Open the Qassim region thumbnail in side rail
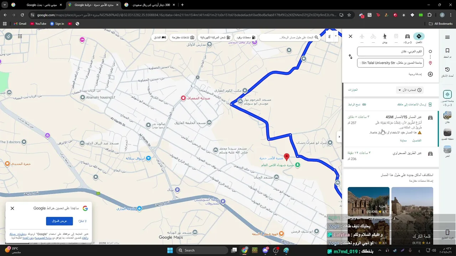The height and width of the screenshot is (256, 456). tap(447, 133)
